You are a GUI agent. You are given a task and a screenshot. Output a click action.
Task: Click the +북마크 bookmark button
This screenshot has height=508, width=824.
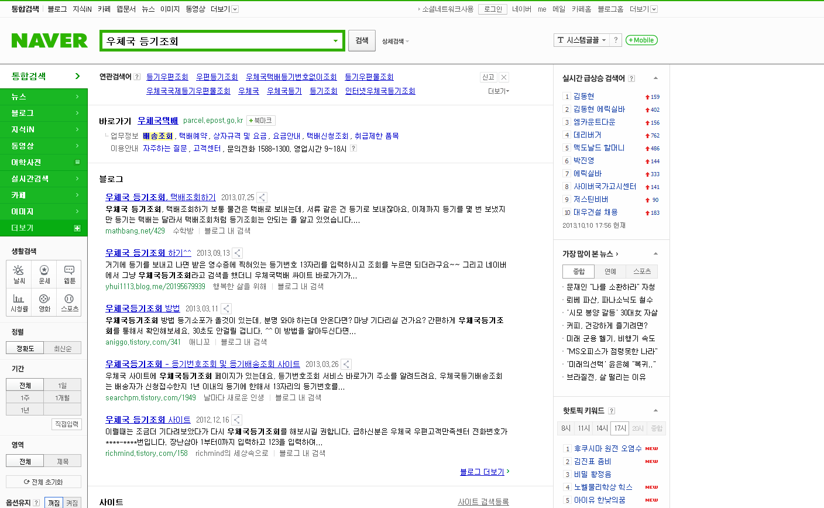click(x=261, y=121)
